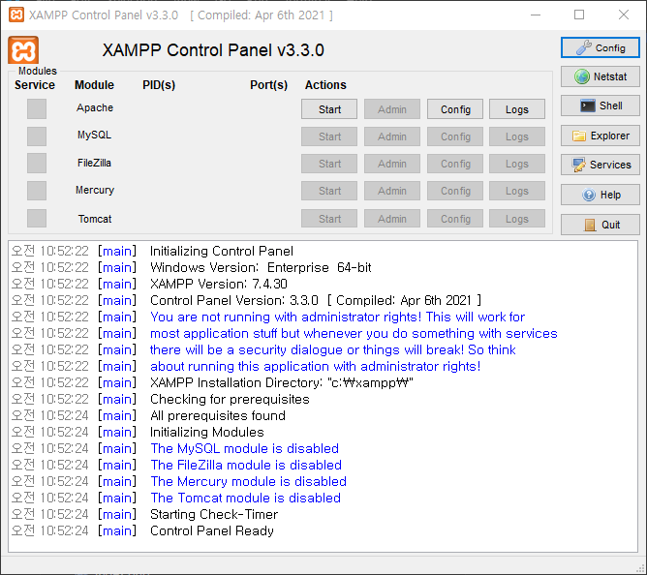
Task: Click the Port(s) column header
Action: click(268, 85)
